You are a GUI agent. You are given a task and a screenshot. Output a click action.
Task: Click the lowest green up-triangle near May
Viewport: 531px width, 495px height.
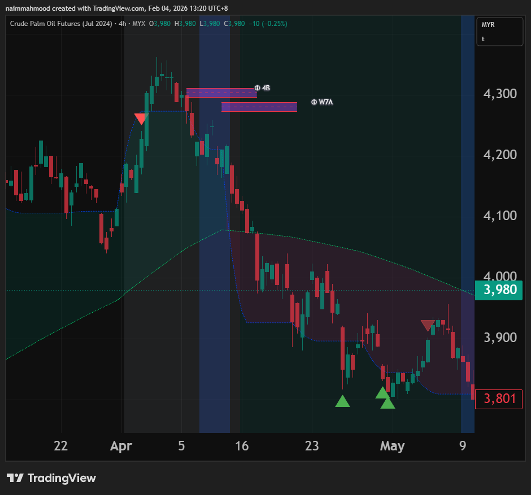(388, 402)
